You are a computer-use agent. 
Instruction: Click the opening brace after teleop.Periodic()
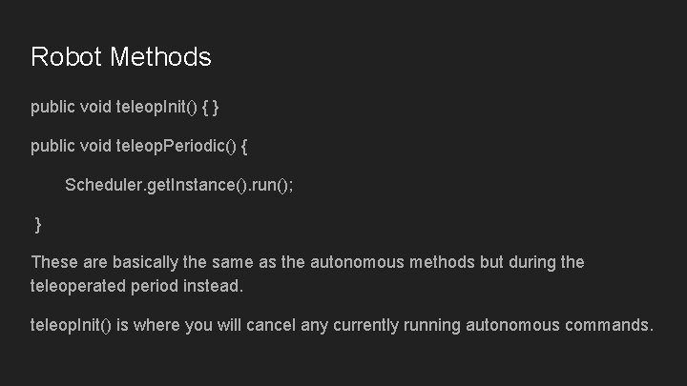click(245, 146)
